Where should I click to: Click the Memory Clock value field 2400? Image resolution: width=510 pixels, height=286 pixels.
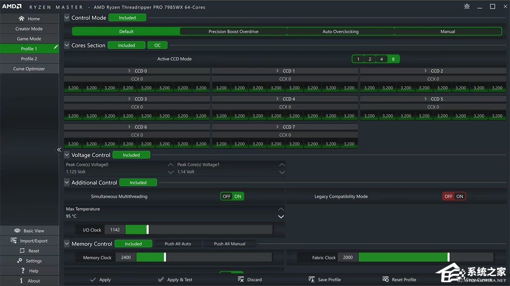(126, 257)
